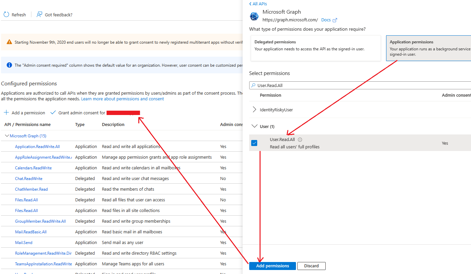Open the ChatMember.Read permission
The height and width of the screenshot is (274, 471).
coord(31,189)
